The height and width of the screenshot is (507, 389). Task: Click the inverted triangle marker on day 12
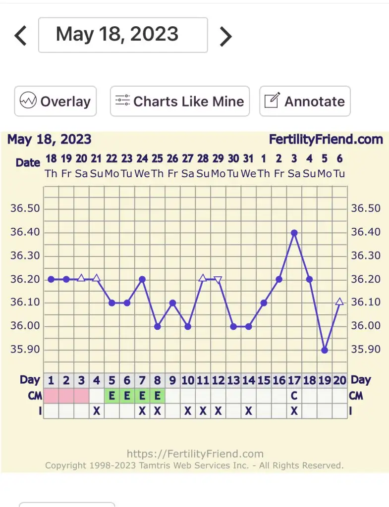(218, 280)
